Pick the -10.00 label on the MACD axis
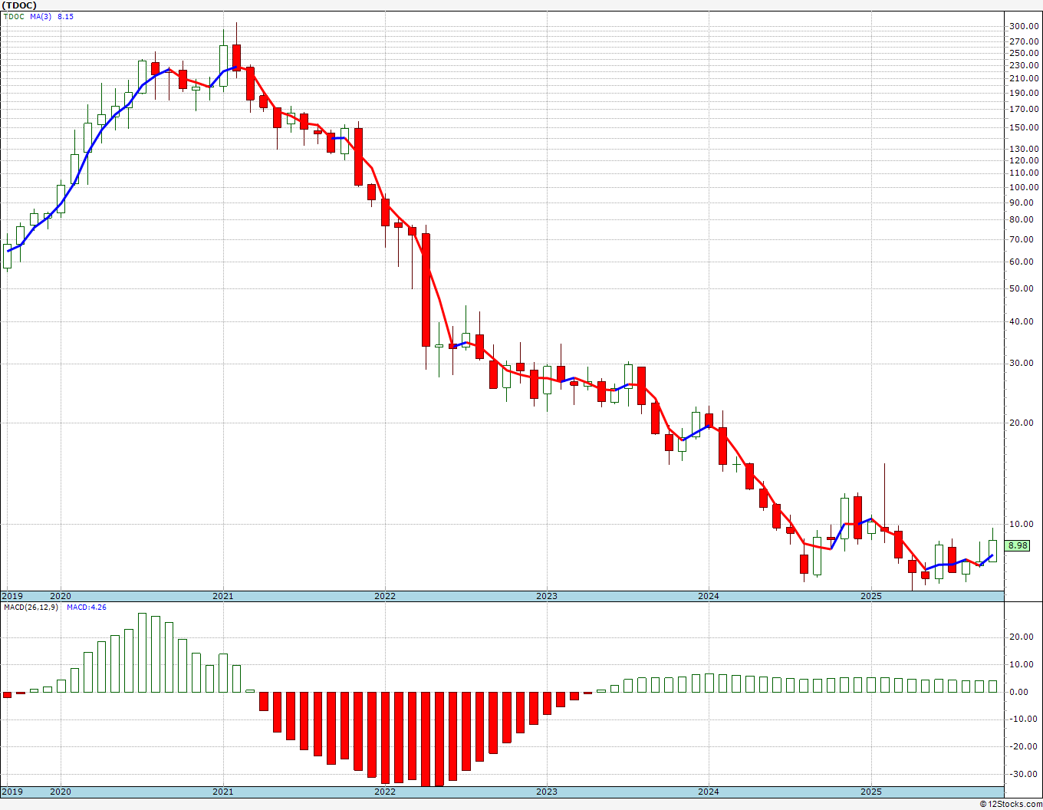 [x=1024, y=719]
